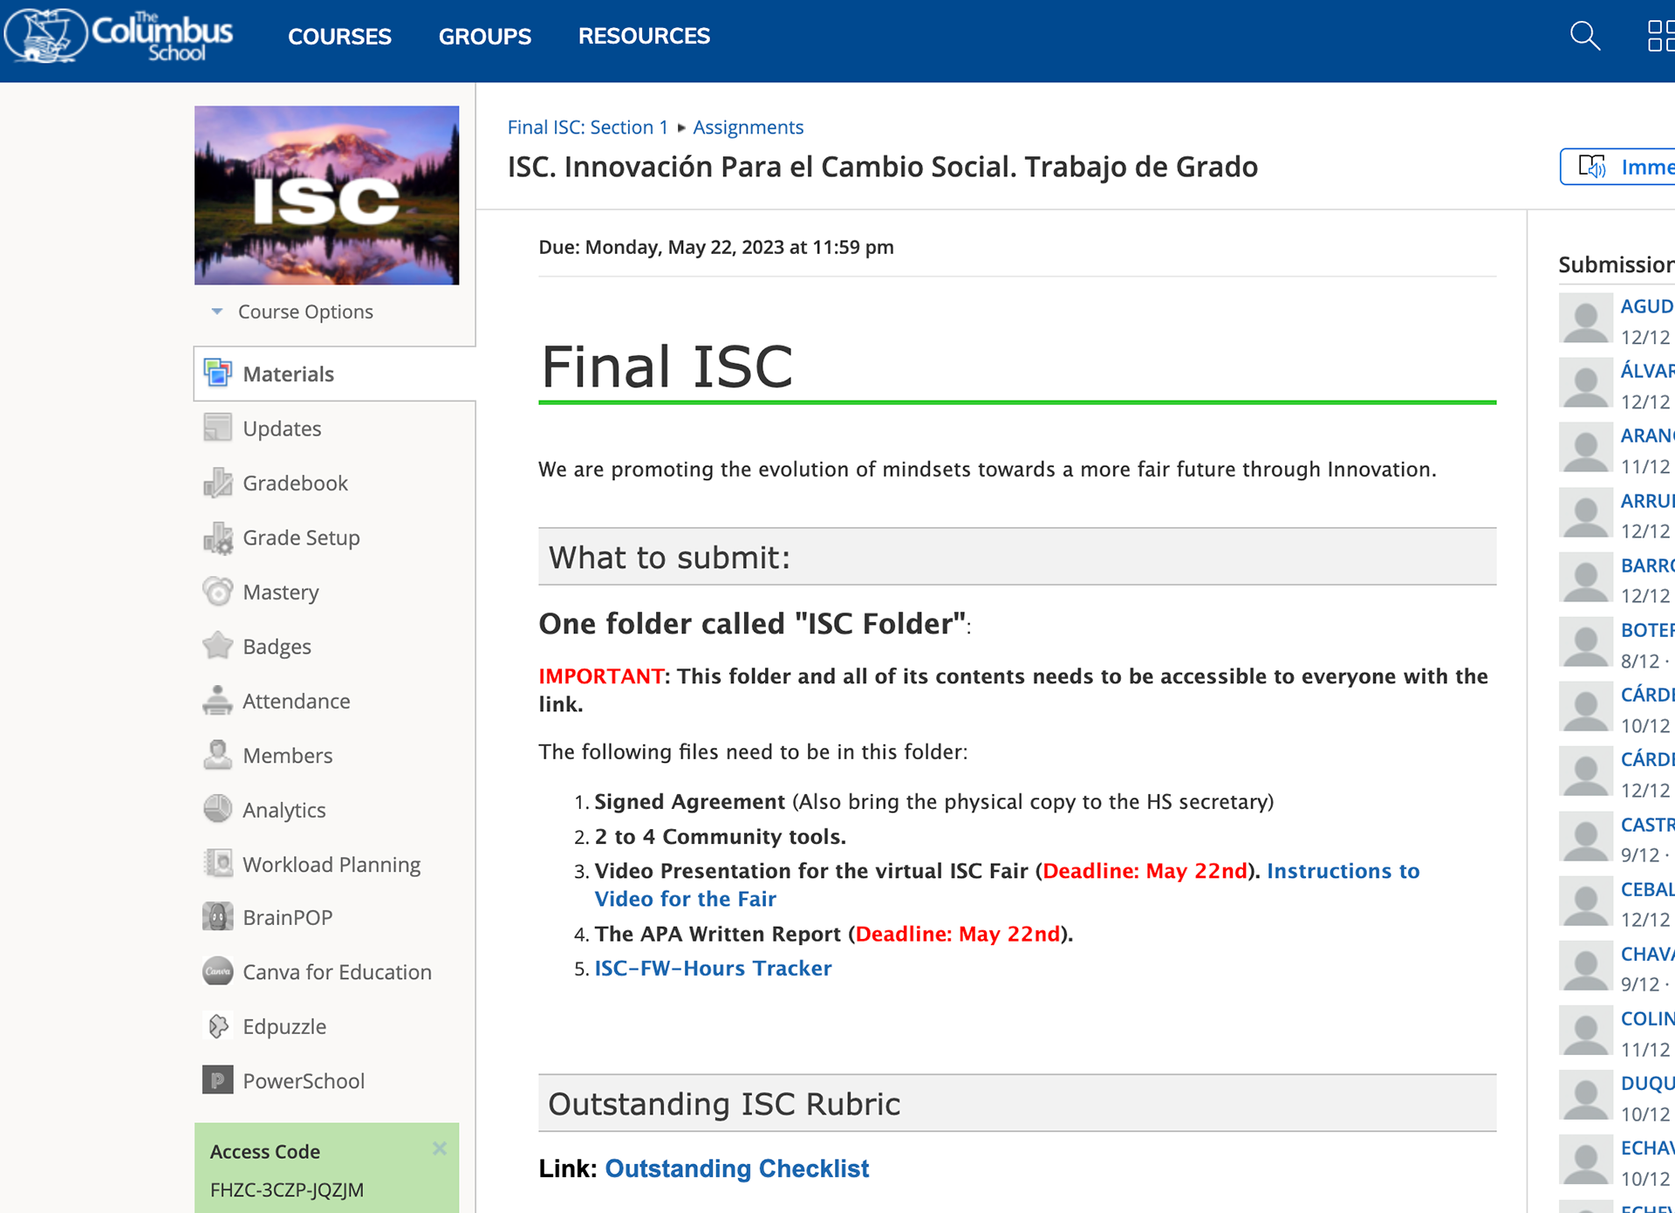Click avatar beside CEBAL submission
The width and height of the screenshot is (1675, 1213).
1585,901
